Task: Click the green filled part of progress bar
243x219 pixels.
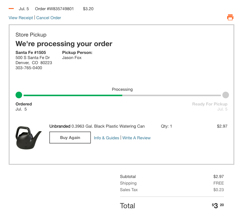Action: tap(73, 95)
